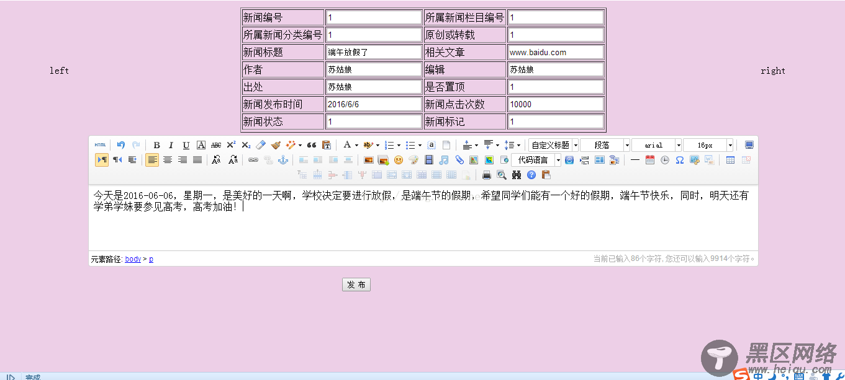Viewport: 845px width, 380px height.
Task: Open font color letter A
Action: pyautogui.click(x=347, y=145)
